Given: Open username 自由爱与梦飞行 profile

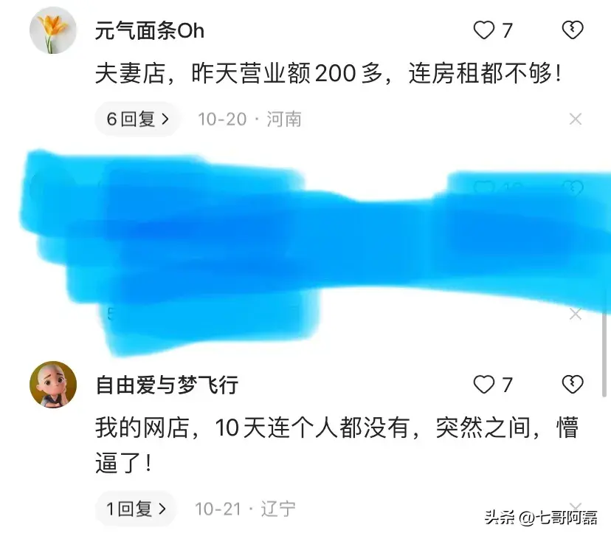Looking at the screenshot, I should tap(167, 385).
